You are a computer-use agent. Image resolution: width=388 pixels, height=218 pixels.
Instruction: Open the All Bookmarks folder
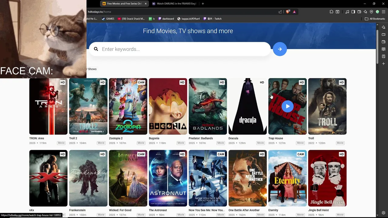click(375, 19)
